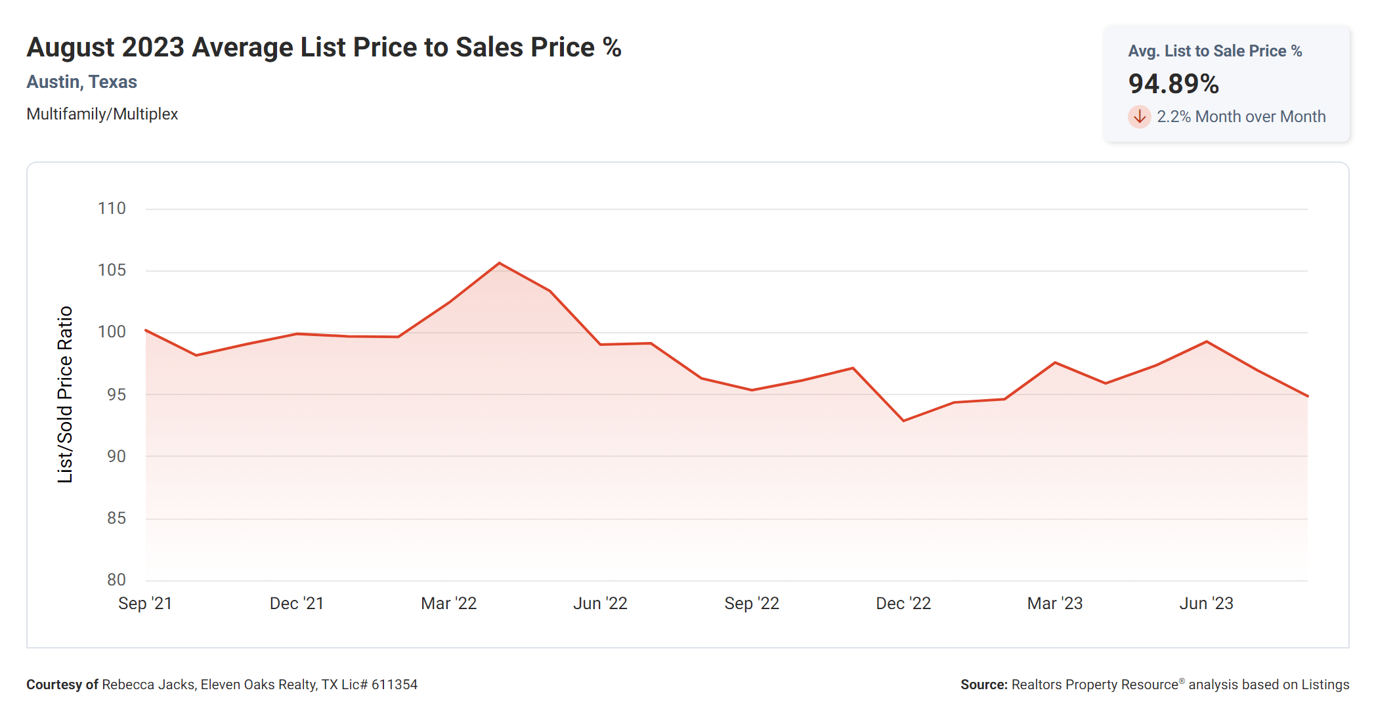Click the Jun '22 x-axis label

[600, 603]
